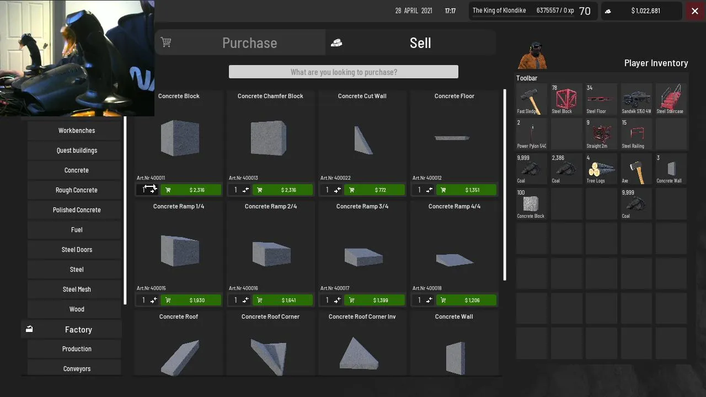Image resolution: width=706 pixels, height=397 pixels.
Task: Buy Concrete Chamfer Block for $2,316
Action: (282, 190)
